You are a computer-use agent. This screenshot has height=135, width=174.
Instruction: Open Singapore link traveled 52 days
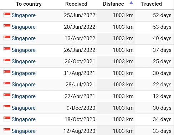(x=24, y=15)
